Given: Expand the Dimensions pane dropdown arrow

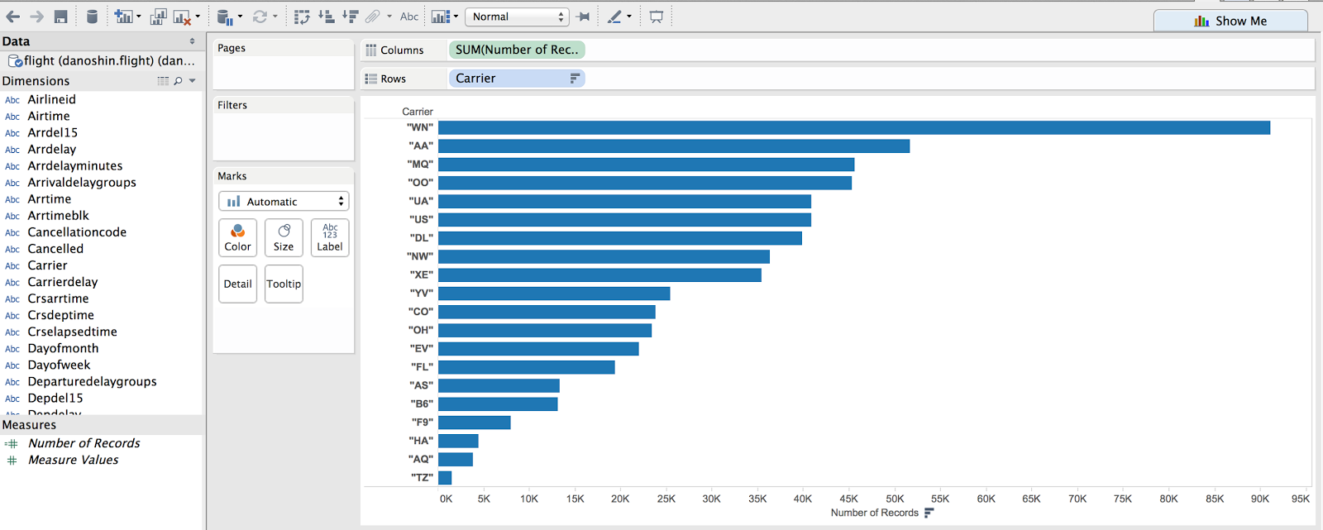Looking at the screenshot, I should coord(193,81).
